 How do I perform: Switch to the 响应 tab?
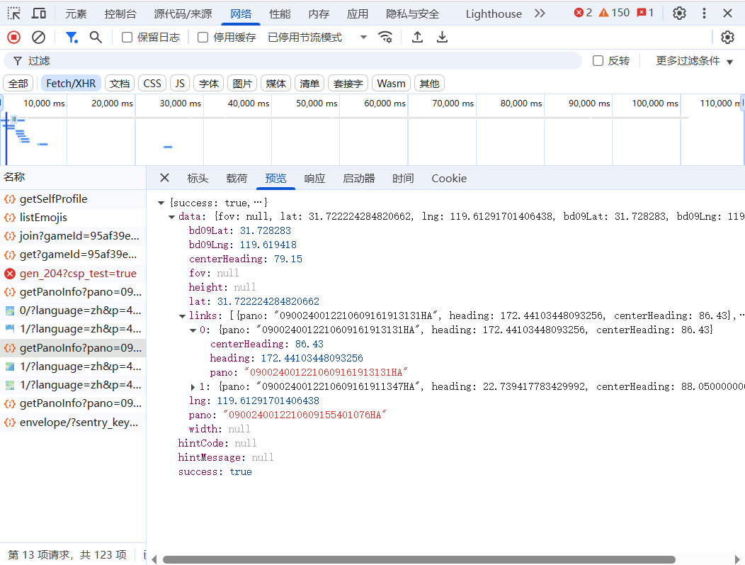(x=314, y=179)
